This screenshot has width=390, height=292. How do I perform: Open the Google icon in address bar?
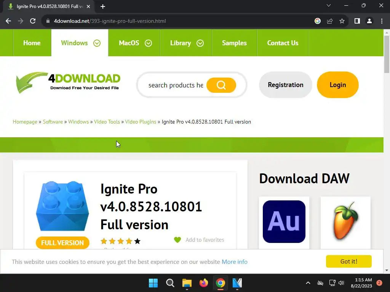tap(317, 21)
